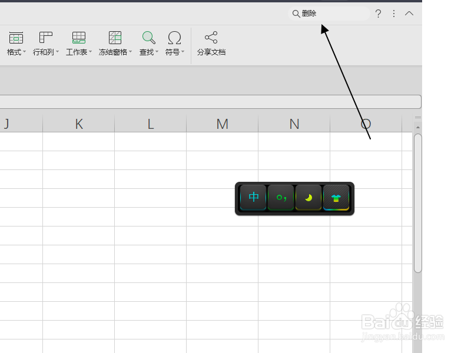This screenshot has height=353, width=471.
Task: Expand the 工作表 dropdown arrow
Action: (x=90, y=52)
